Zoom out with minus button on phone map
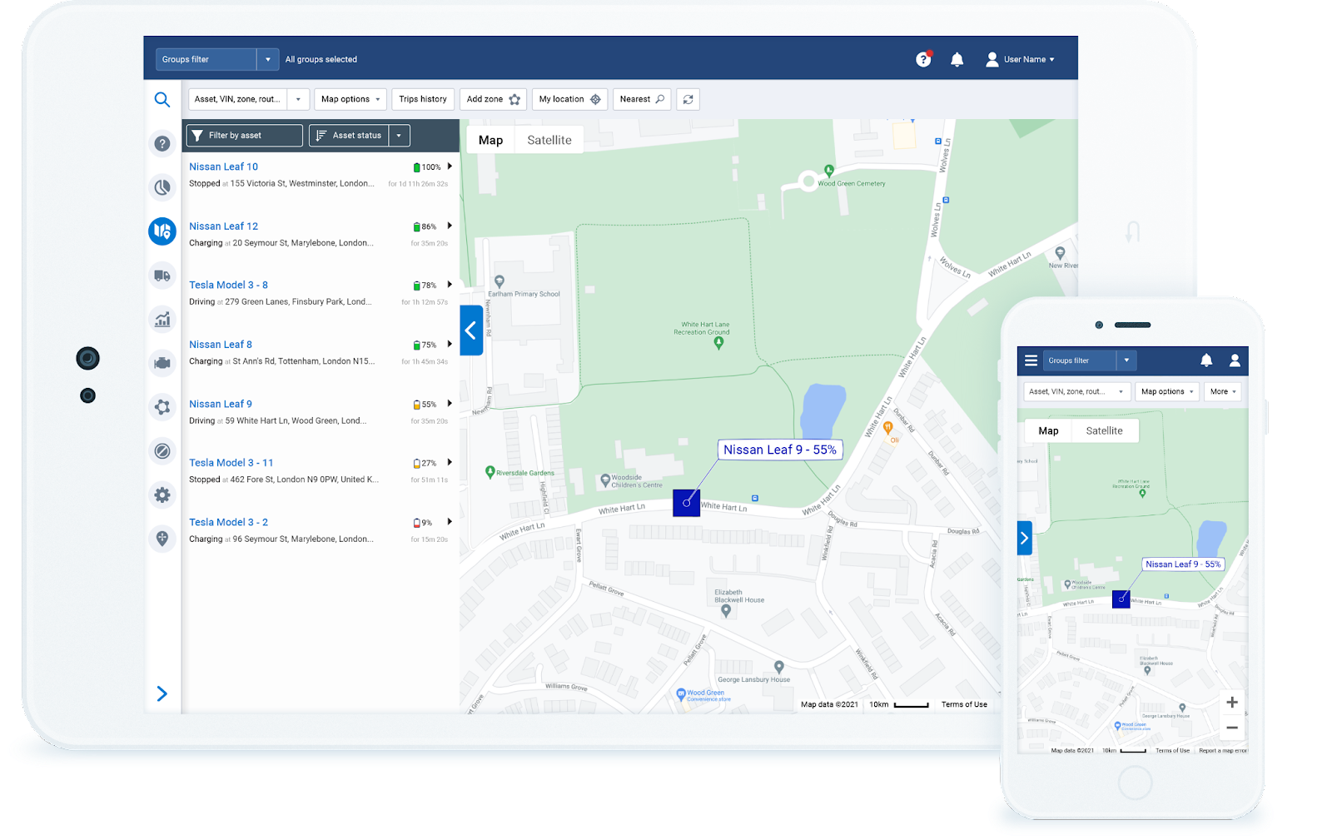1332x840 pixels. click(x=1232, y=728)
